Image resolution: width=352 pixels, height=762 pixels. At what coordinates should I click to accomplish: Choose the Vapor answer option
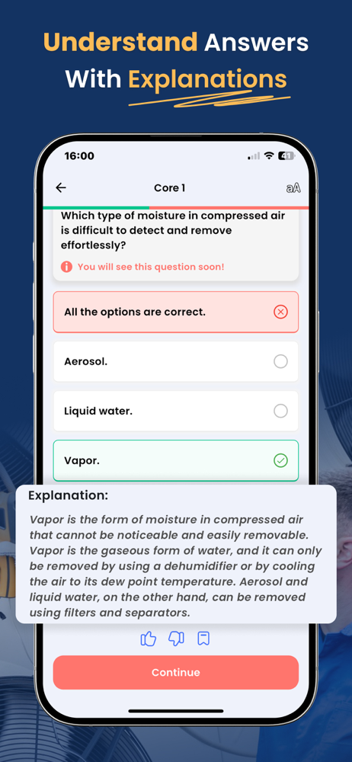tap(175, 461)
